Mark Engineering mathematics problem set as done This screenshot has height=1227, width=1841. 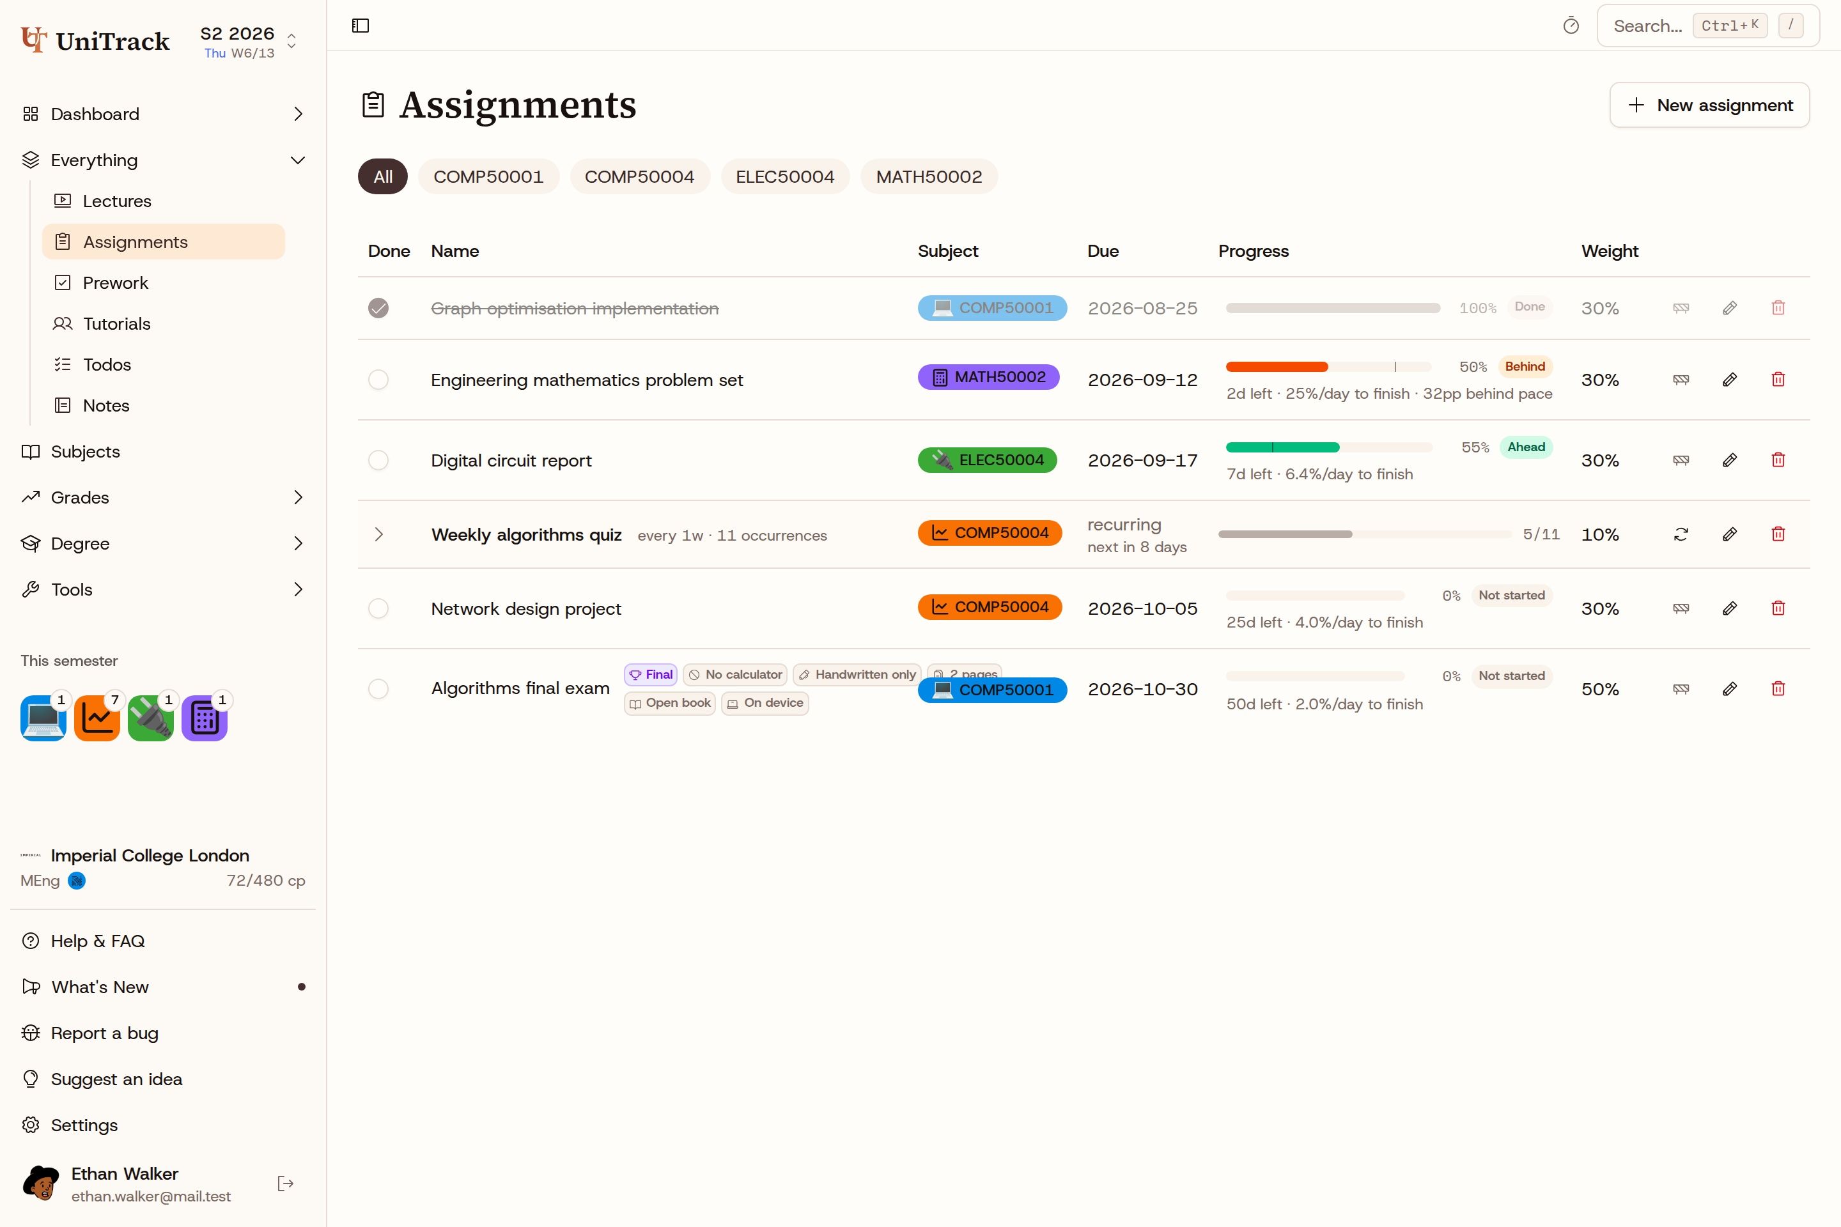(378, 380)
